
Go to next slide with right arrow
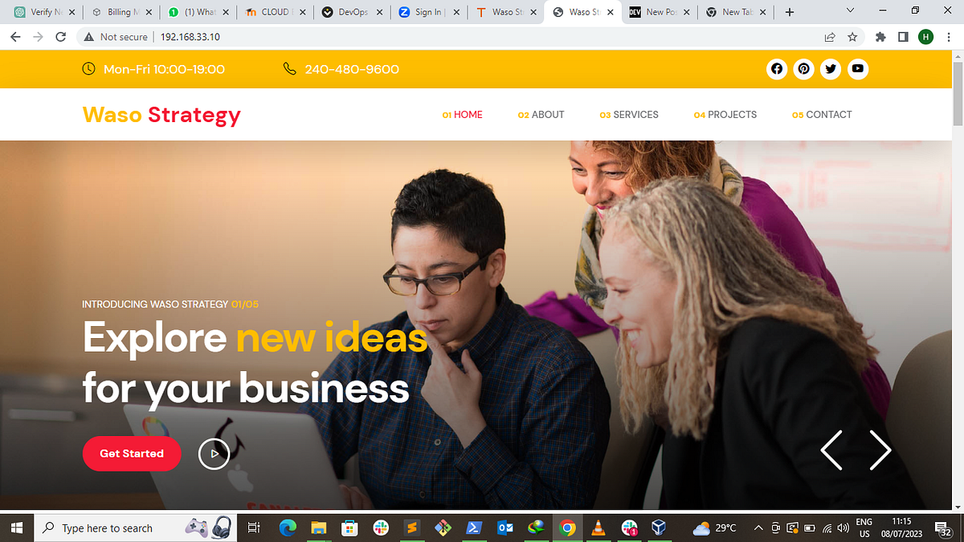(x=880, y=450)
